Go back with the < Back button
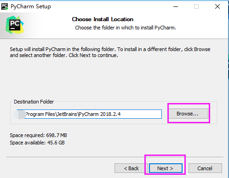The width and height of the screenshot is (229, 178). [131, 168]
